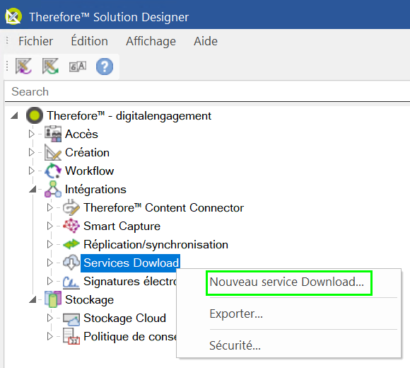The image size is (410, 368).
Task: Expand the Politique de conservation node
Action: [50, 336]
